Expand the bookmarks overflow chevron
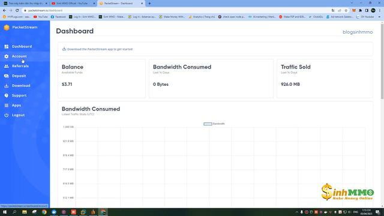Viewport: 384px width, 216px height. pyautogui.click(x=379, y=17)
